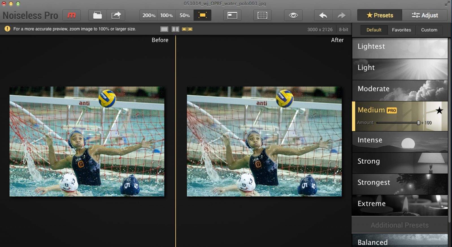Expand the Additional Presets section
The image size is (452, 247).
[x=399, y=225]
